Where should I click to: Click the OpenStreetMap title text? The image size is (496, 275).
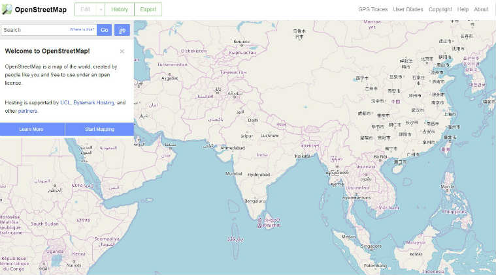[x=41, y=10]
